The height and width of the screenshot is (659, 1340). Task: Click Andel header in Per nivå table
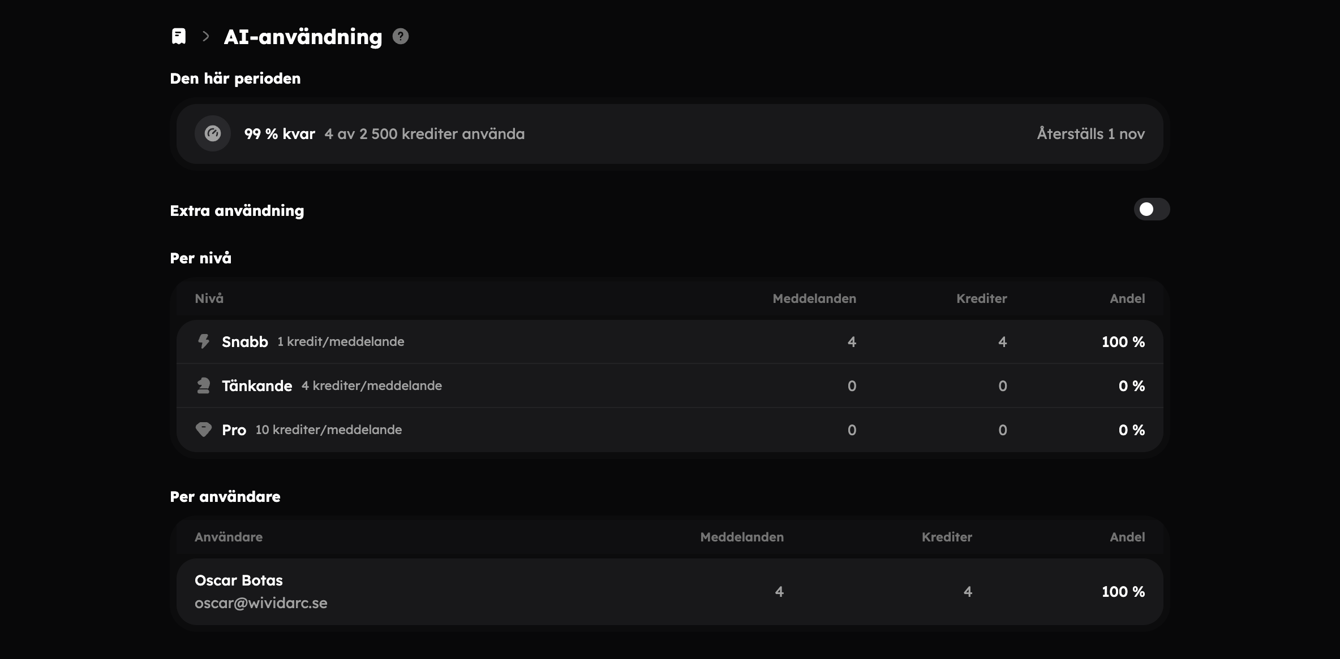coord(1127,298)
